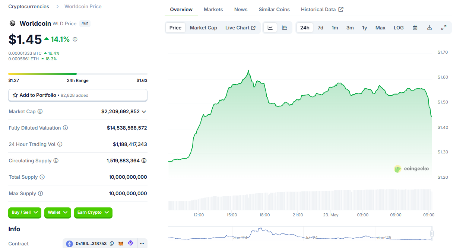
Task: Go to Cryptocurrencies breadcrumb link
Action: (29, 6)
